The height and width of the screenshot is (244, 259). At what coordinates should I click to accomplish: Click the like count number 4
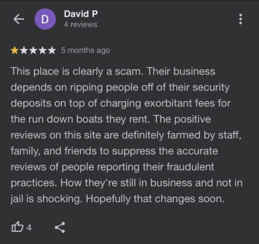(x=29, y=228)
